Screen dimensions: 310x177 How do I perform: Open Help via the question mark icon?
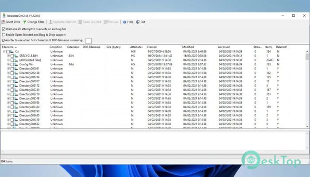coord(124,22)
